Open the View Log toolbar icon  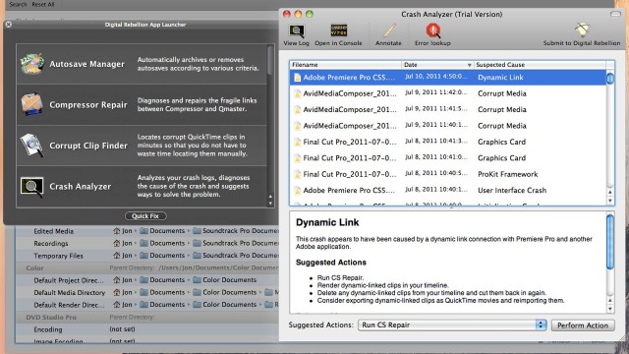tap(297, 30)
